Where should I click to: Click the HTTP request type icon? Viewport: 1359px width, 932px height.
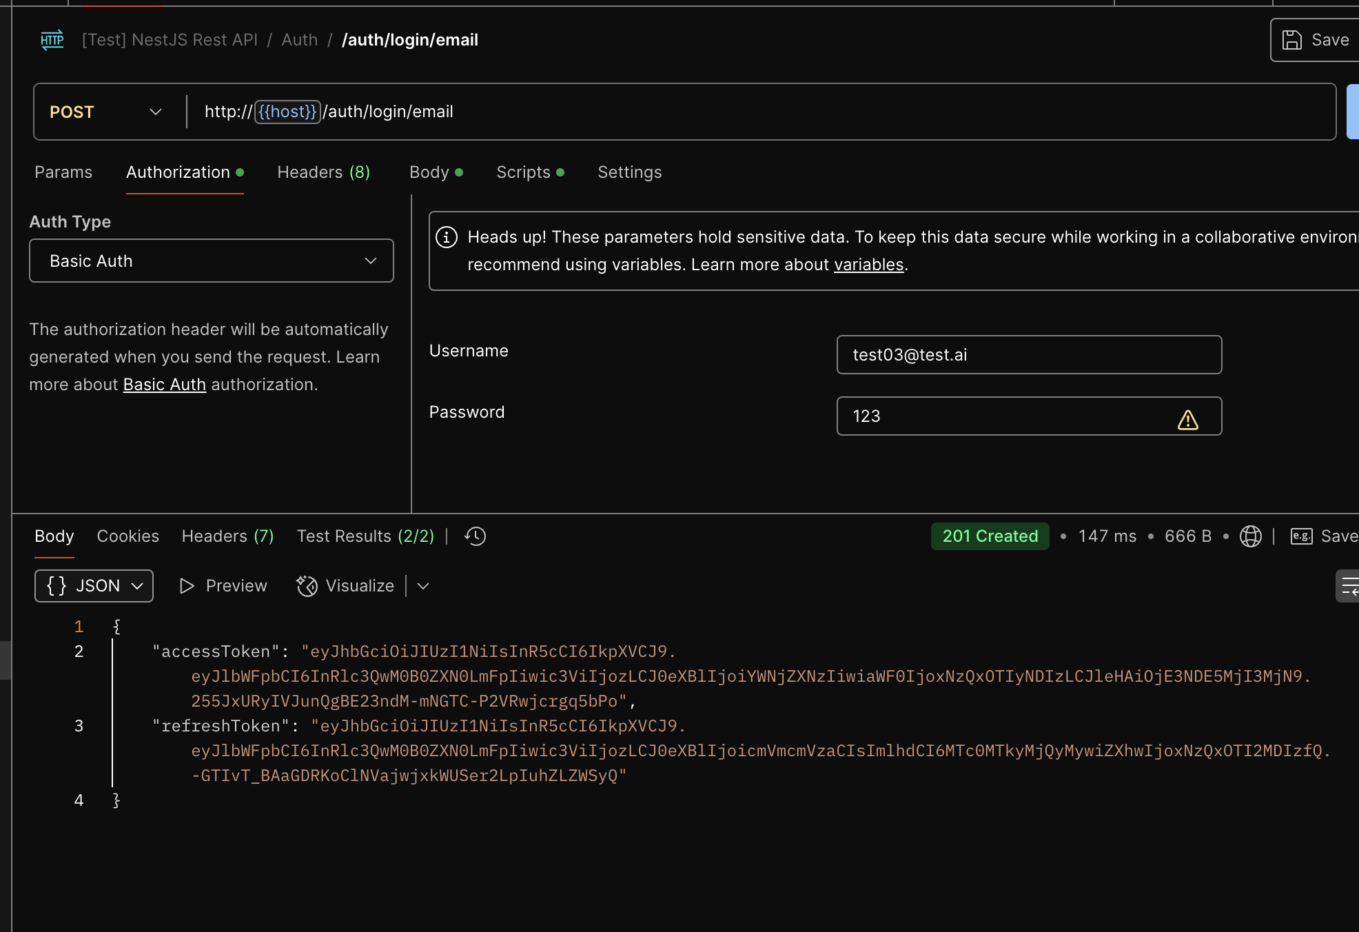[x=52, y=40]
